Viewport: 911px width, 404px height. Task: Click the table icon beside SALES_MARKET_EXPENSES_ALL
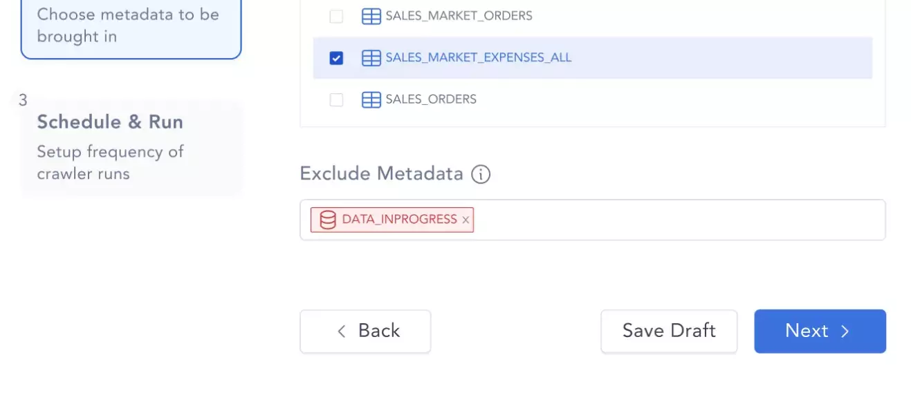click(x=371, y=58)
